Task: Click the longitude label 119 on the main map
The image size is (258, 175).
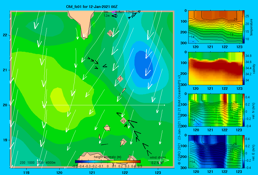Action: coord(27,172)
